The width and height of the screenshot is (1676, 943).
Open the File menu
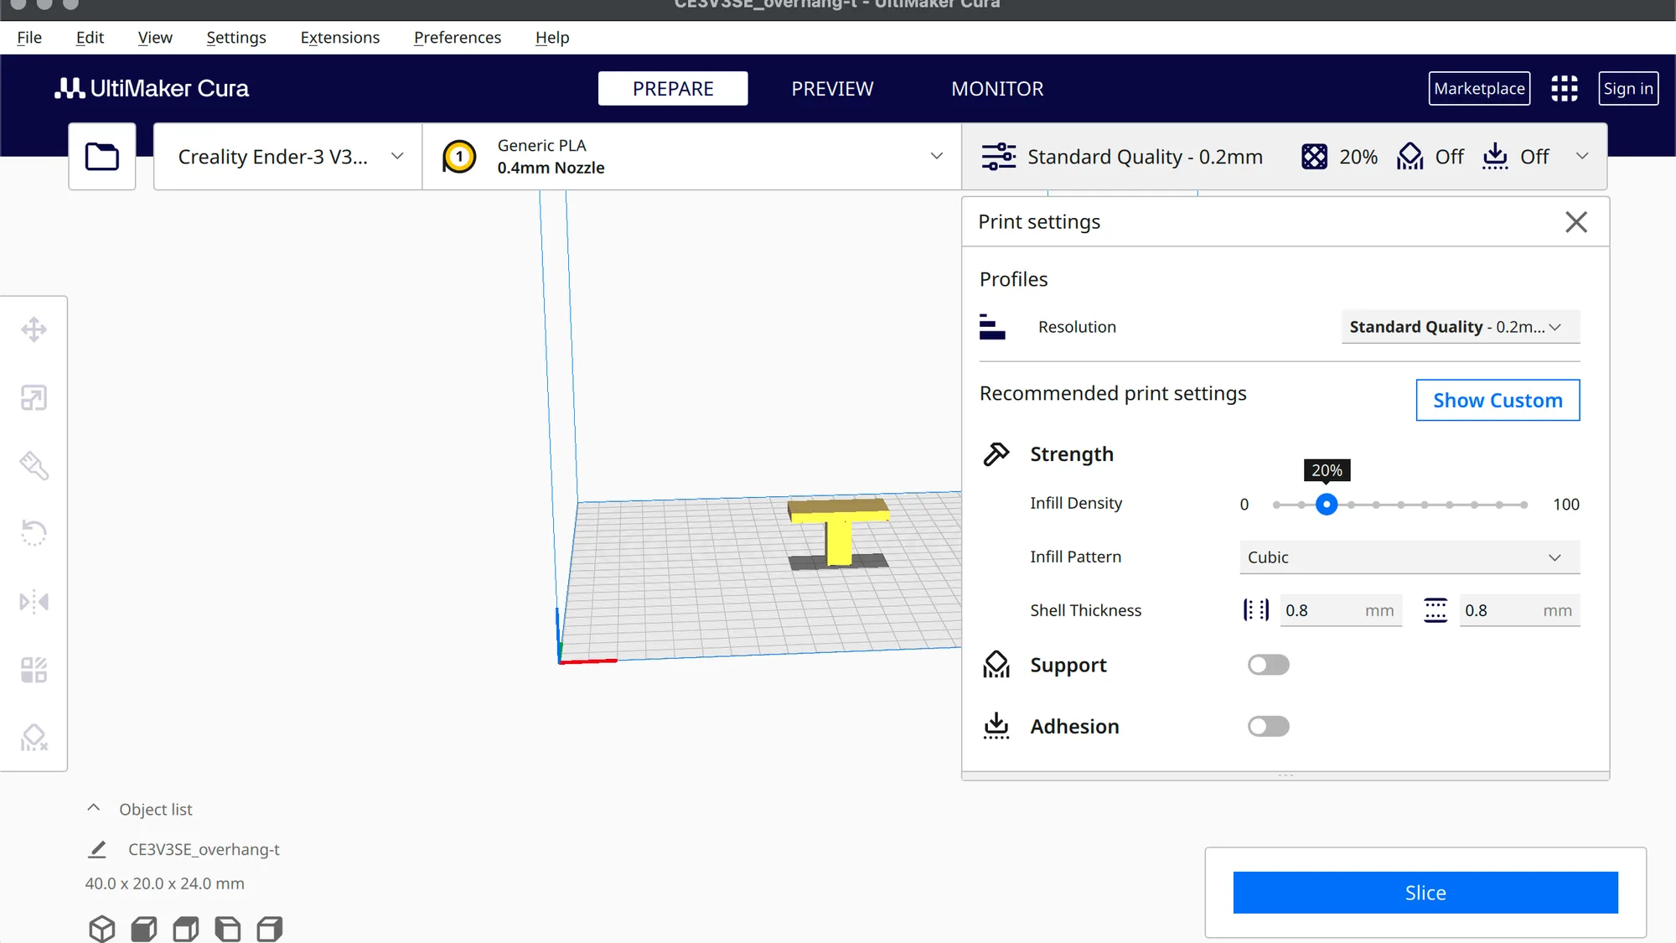[x=29, y=38]
